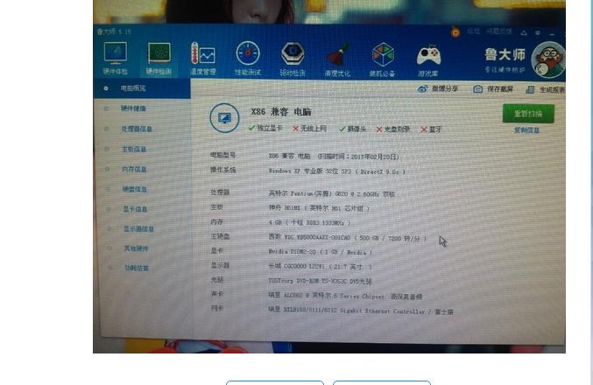
Task: Click the 无线上网 cross status
Action: click(x=310, y=129)
